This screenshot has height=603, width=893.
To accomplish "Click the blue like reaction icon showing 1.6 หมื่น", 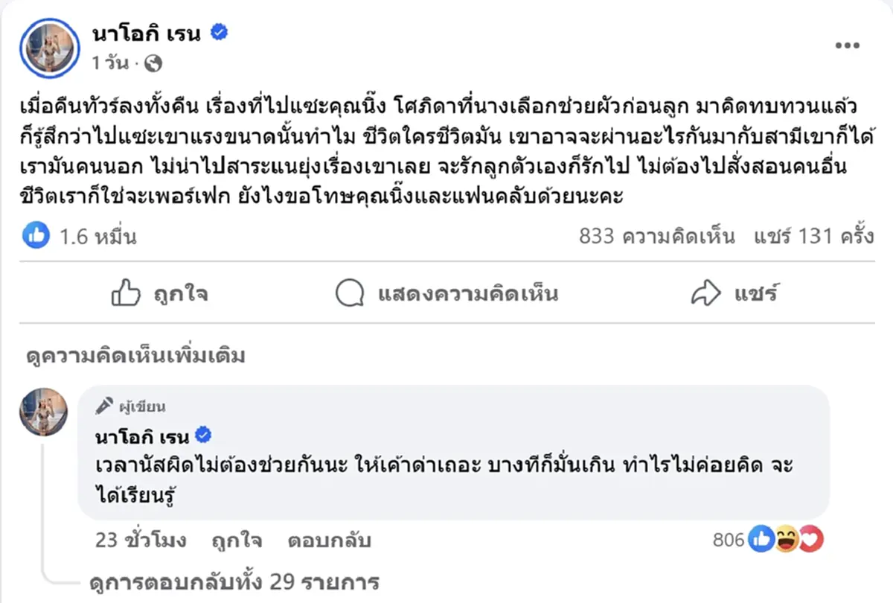I will 35,234.
